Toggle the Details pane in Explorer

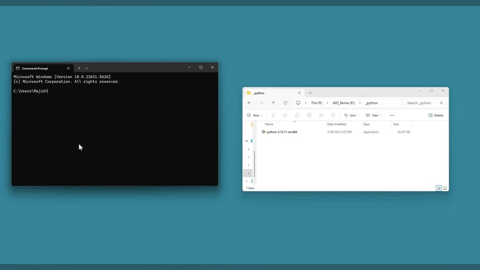click(x=436, y=115)
